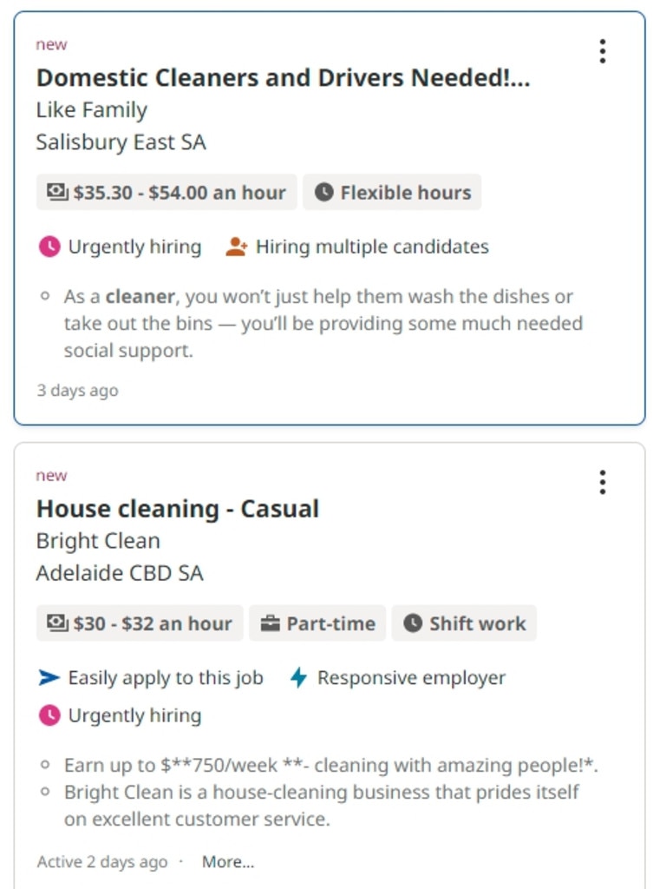Open House cleaning - Casual job title
This screenshot has height=889, width=666.
(x=178, y=509)
